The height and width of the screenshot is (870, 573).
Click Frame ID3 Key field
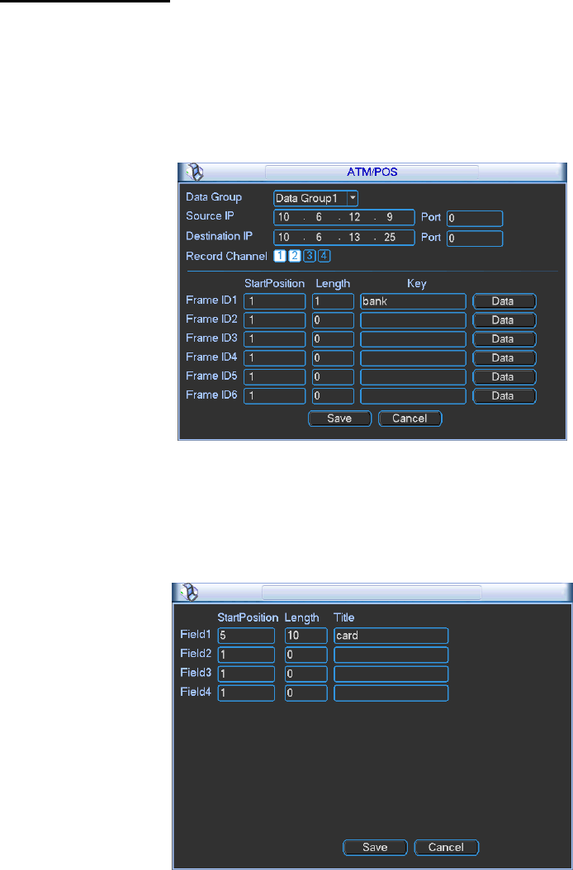413,339
